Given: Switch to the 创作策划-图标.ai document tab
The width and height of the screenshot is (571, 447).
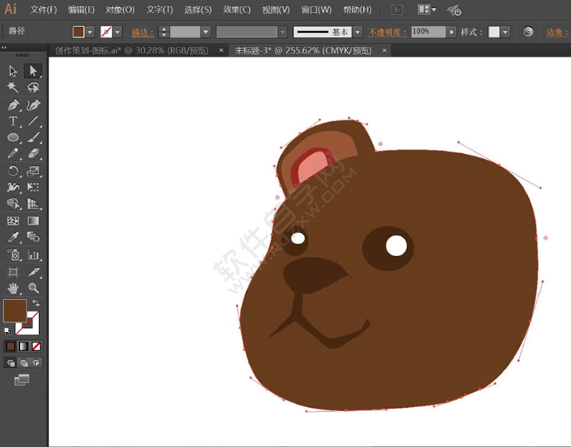Looking at the screenshot, I should click(132, 50).
